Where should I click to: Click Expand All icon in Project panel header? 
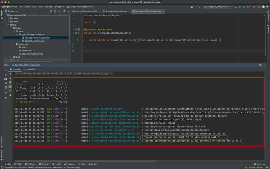55,11
